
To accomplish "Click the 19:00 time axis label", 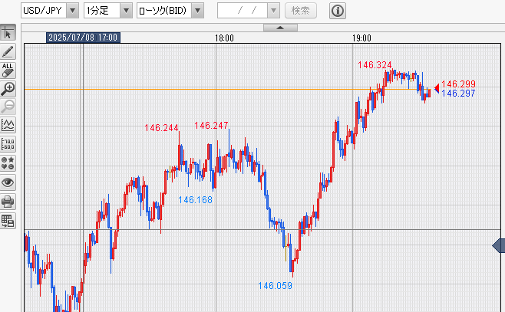I will [x=361, y=38].
